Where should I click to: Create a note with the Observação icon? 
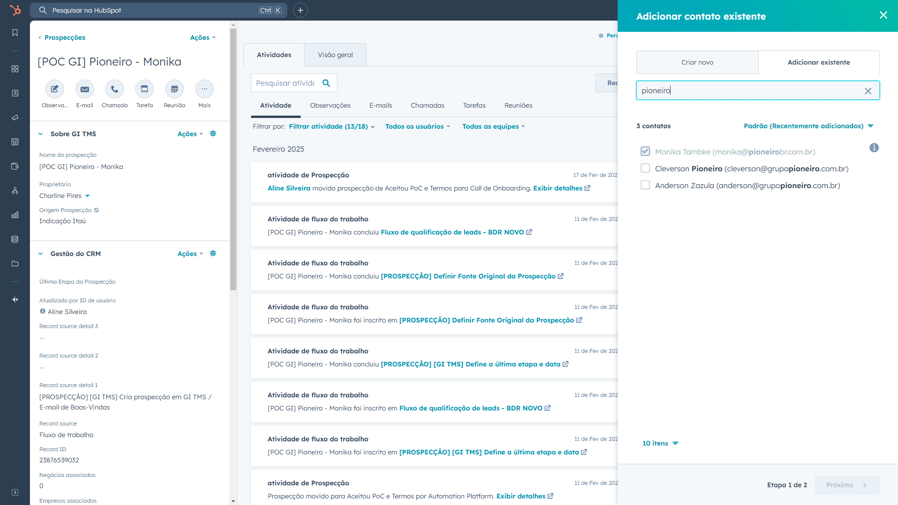[x=55, y=89]
